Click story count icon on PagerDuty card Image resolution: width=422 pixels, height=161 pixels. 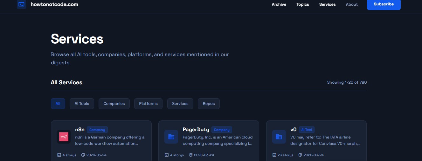167,155
